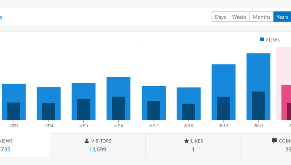Viewport: 291px width, 165px height.
Task: Switch to the Weeks view tab
Action: [x=239, y=17]
